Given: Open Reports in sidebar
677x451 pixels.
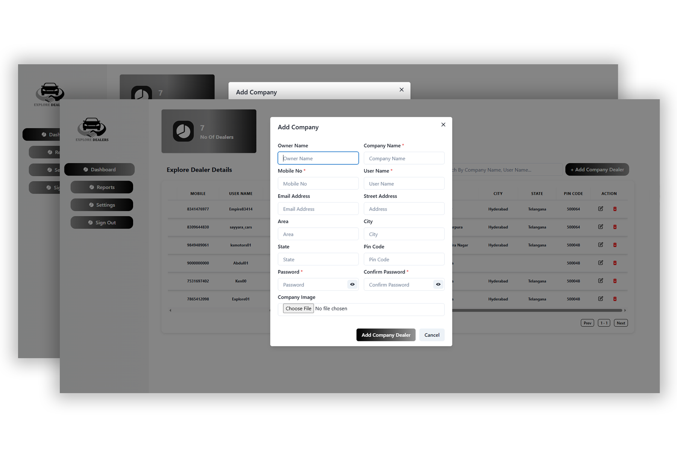Looking at the screenshot, I should (102, 187).
